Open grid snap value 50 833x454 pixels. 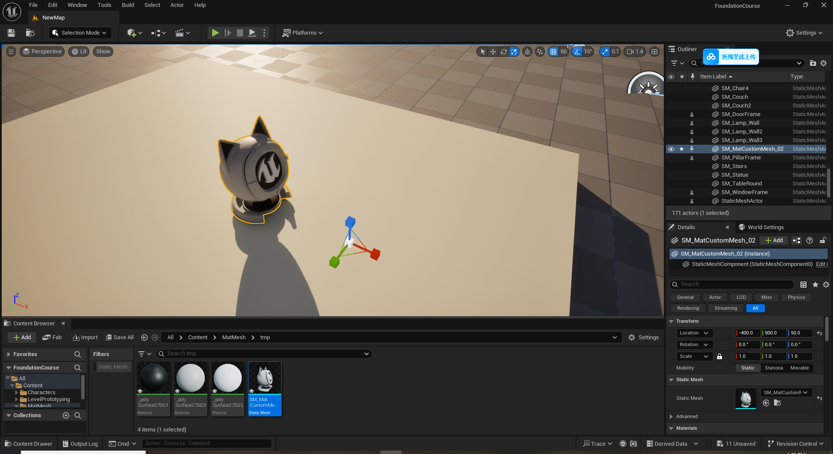tap(564, 52)
